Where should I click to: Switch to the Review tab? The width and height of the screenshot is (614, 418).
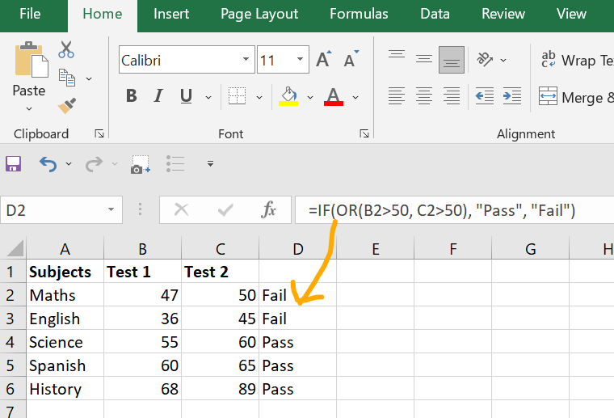coord(503,14)
